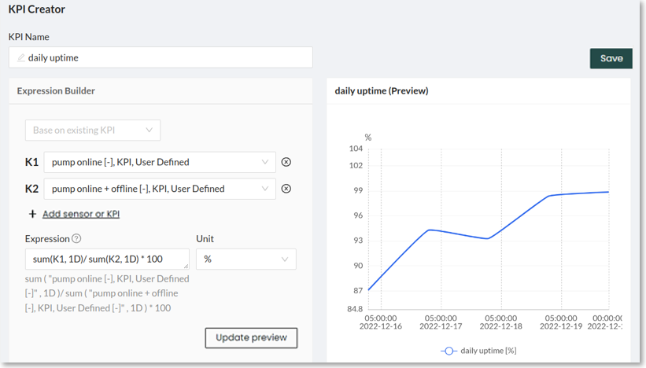Click the Expression help question mark icon

(x=76, y=239)
